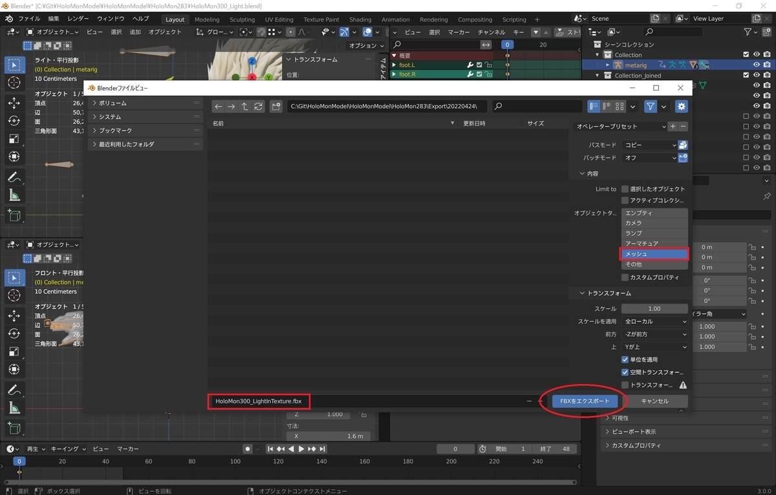Click the FBXをエクスポート button

click(585, 401)
